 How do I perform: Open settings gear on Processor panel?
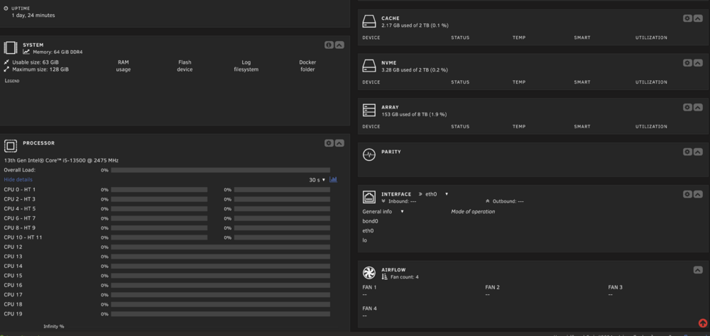coord(329,143)
